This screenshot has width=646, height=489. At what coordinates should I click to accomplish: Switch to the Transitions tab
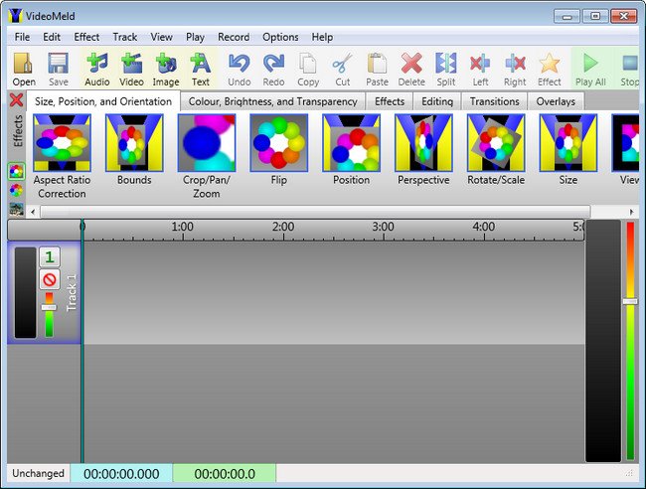click(x=494, y=101)
